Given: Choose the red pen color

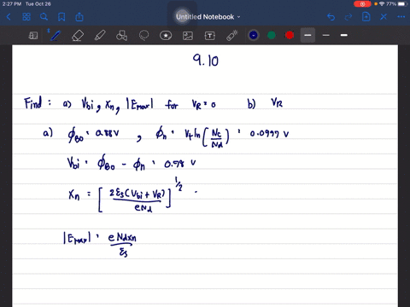Looking at the screenshot, I should (290, 35).
